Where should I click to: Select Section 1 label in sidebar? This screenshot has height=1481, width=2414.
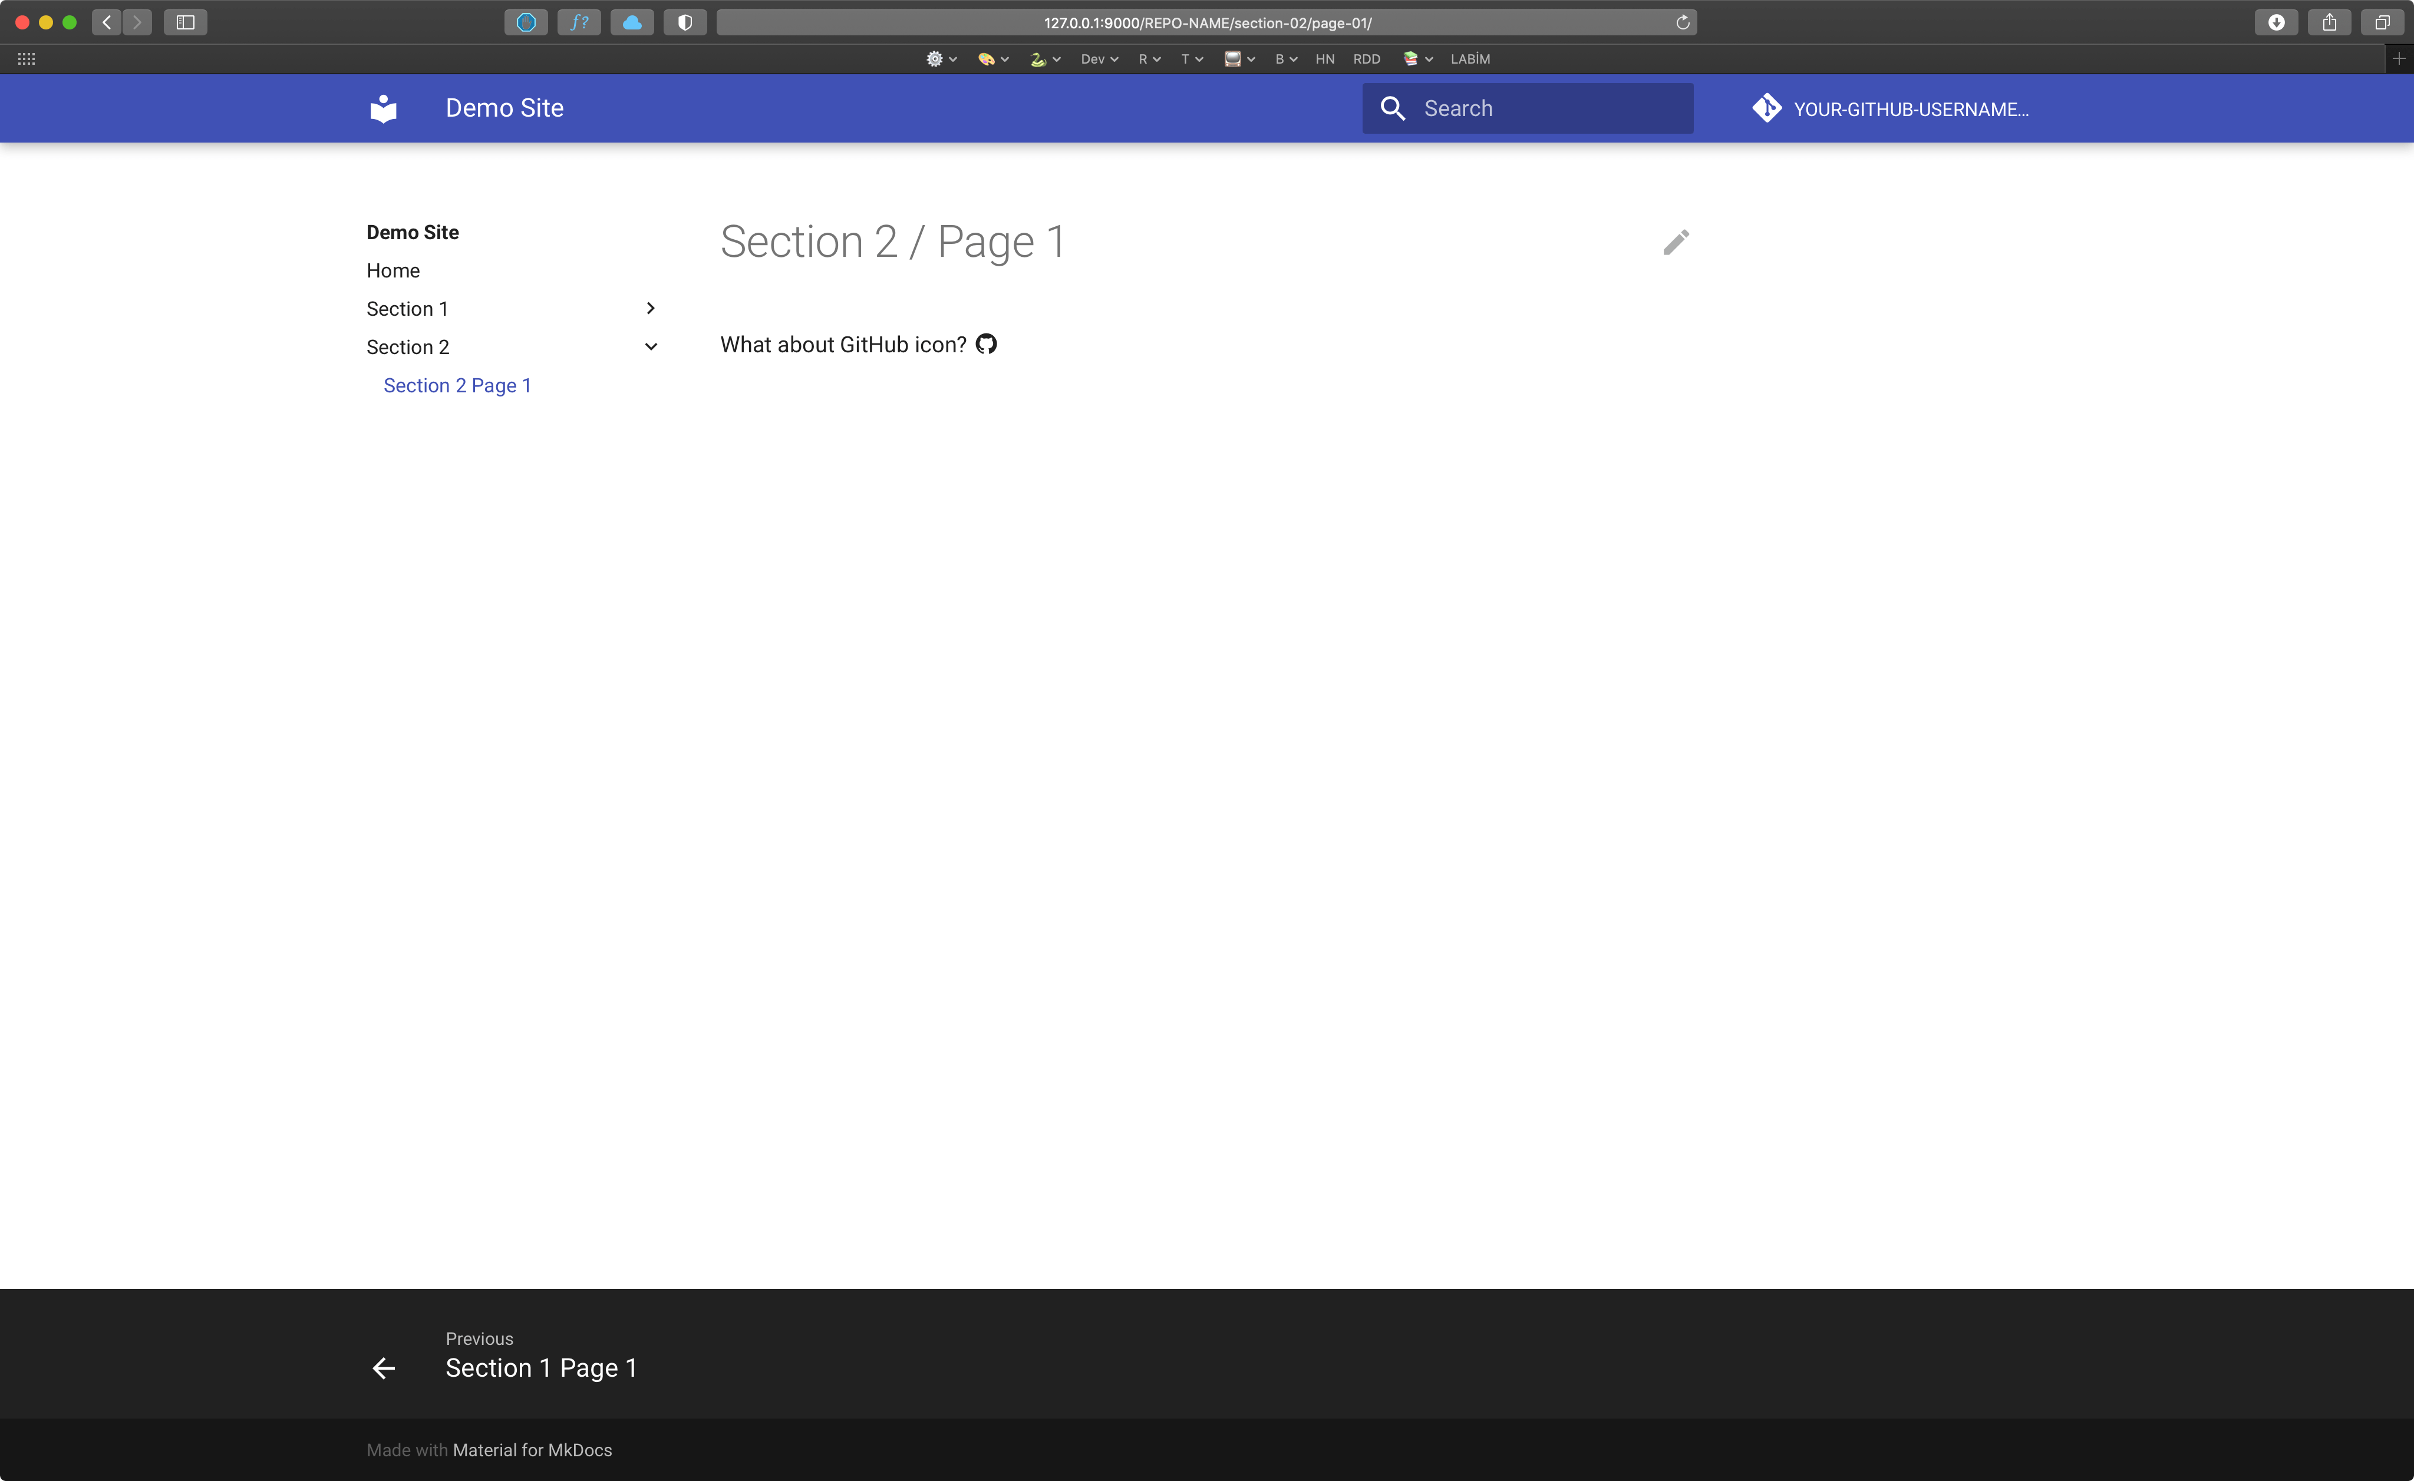[x=407, y=309]
